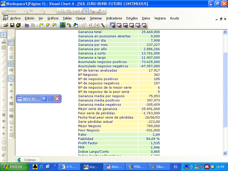Switch to workspace page 4 monitor icon
The image size is (228, 171).
[132, 25]
